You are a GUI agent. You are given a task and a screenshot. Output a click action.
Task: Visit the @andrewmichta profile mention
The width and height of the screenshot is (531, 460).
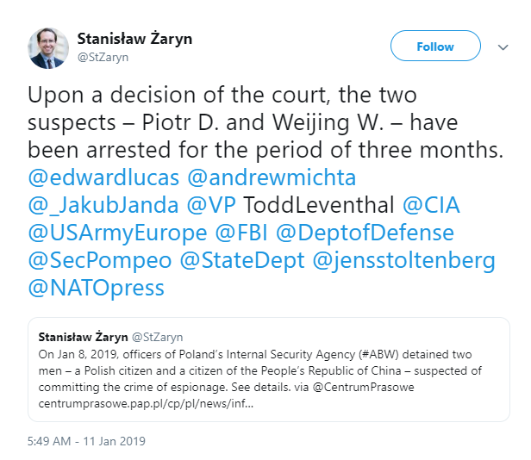[271, 177]
